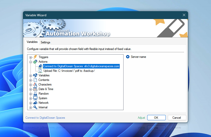
Task: Select the Contents label in tree
Action: 44,80
